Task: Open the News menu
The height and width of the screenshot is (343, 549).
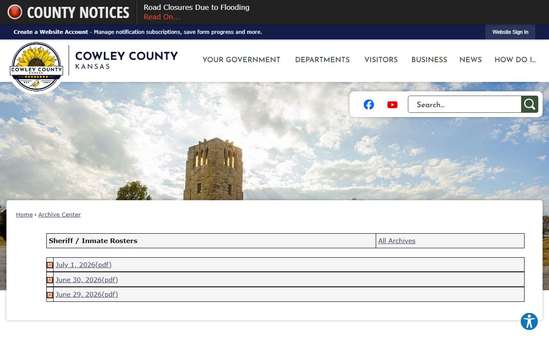Action: point(471,60)
